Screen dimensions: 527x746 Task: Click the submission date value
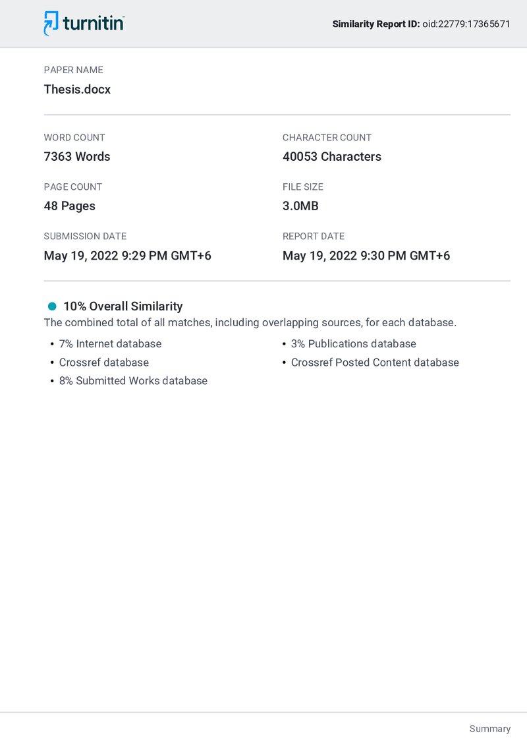pyautogui.click(x=128, y=256)
